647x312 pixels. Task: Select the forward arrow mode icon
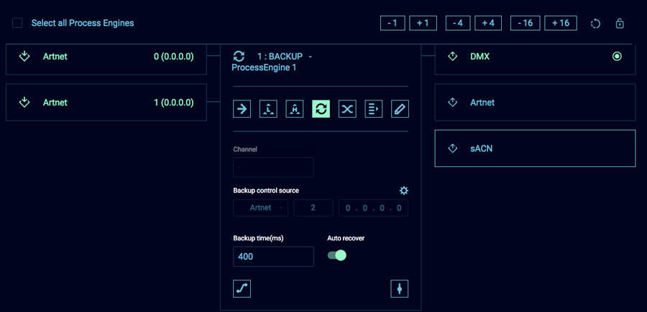(242, 109)
